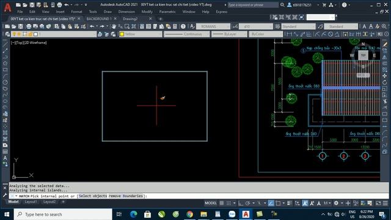Toggle object snap tracking in status bar
Screen dimensions: 391x220
(271, 203)
